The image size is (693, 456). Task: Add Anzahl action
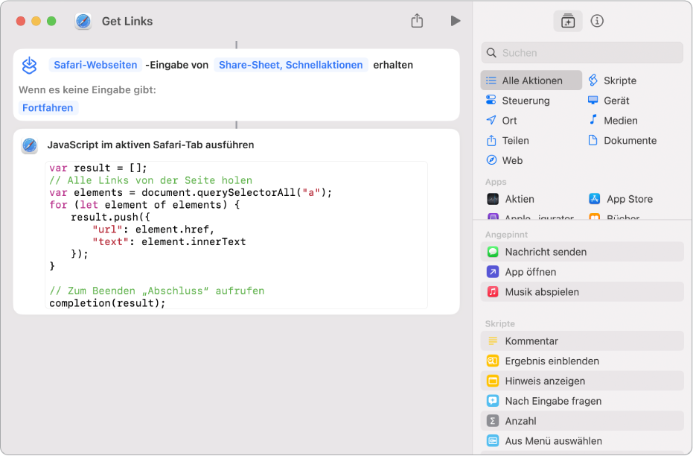(582, 421)
